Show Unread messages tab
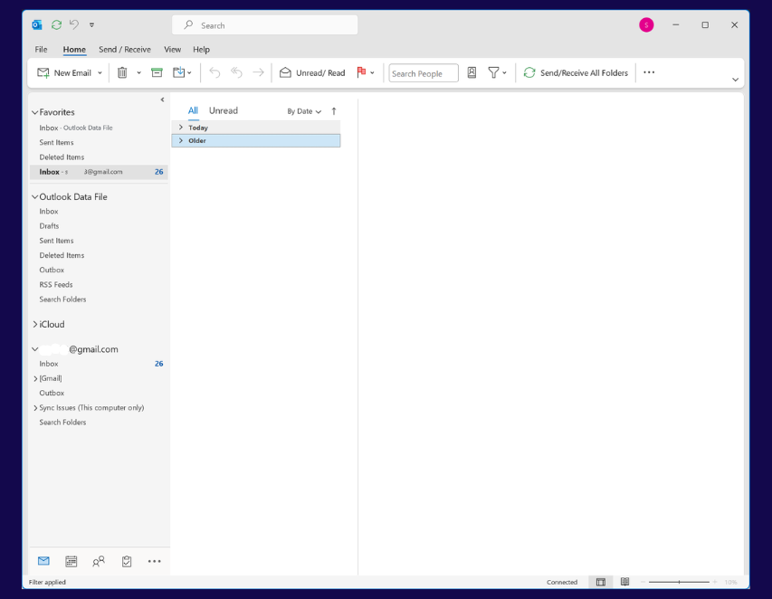Screen dimensions: 772x599 tap(223, 110)
